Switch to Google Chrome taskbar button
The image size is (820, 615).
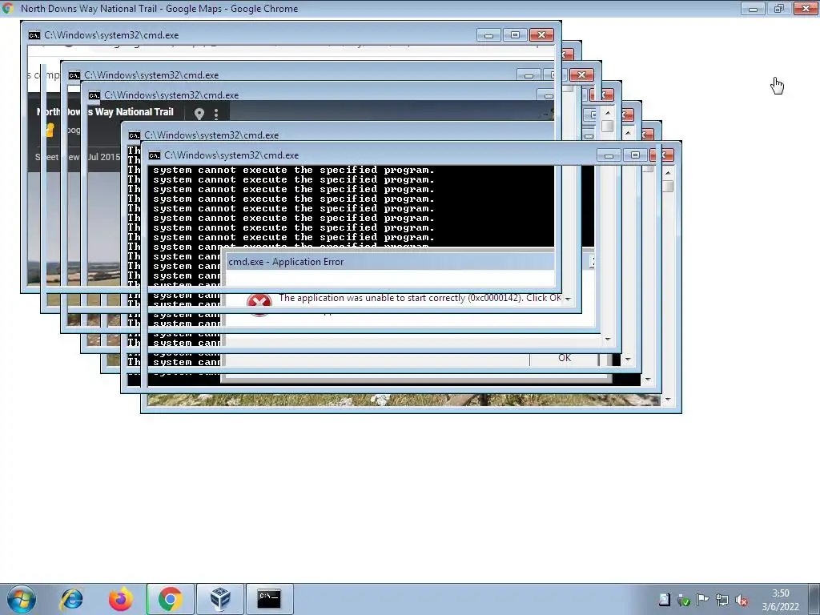[171, 599]
